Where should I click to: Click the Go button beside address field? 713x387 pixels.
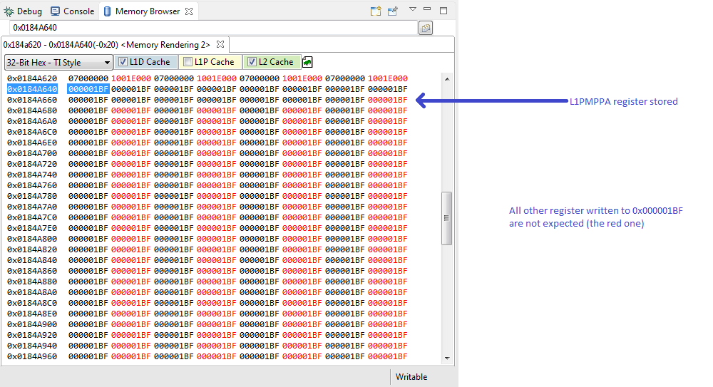(x=426, y=29)
